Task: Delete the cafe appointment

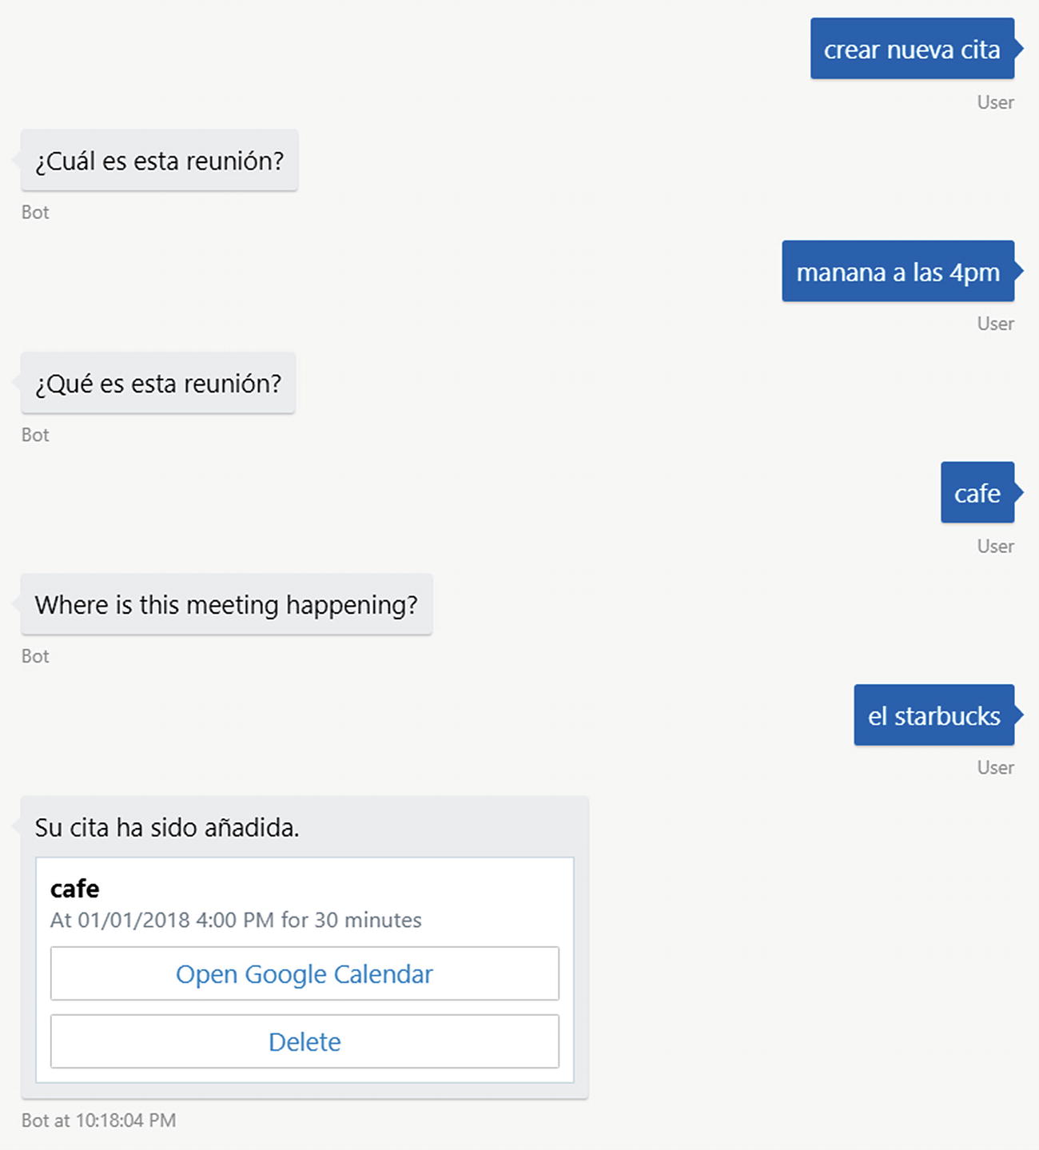Action: pyautogui.click(x=305, y=1041)
